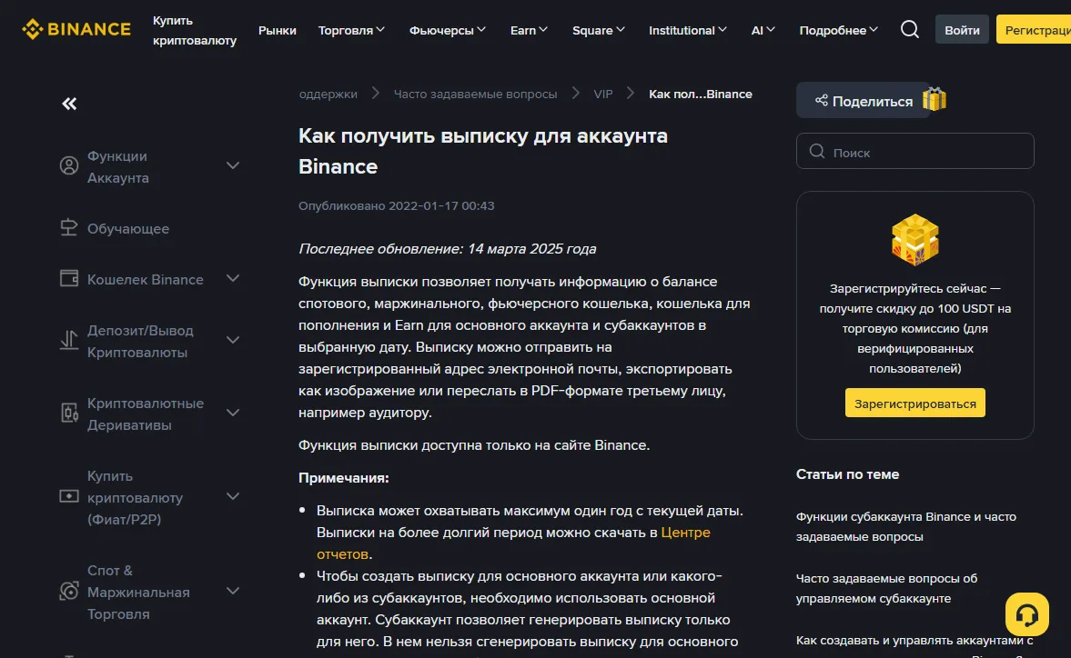The height and width of the screenshot is (658, 1071).
Task: Click the Спот & Маржинальная Торговля icon
Action: 69,591
